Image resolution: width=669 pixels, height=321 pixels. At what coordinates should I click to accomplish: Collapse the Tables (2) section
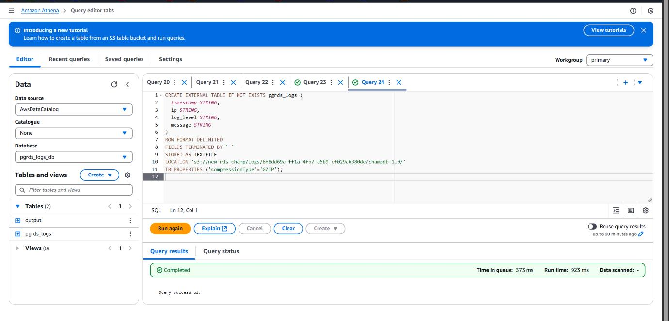(18, 206)
